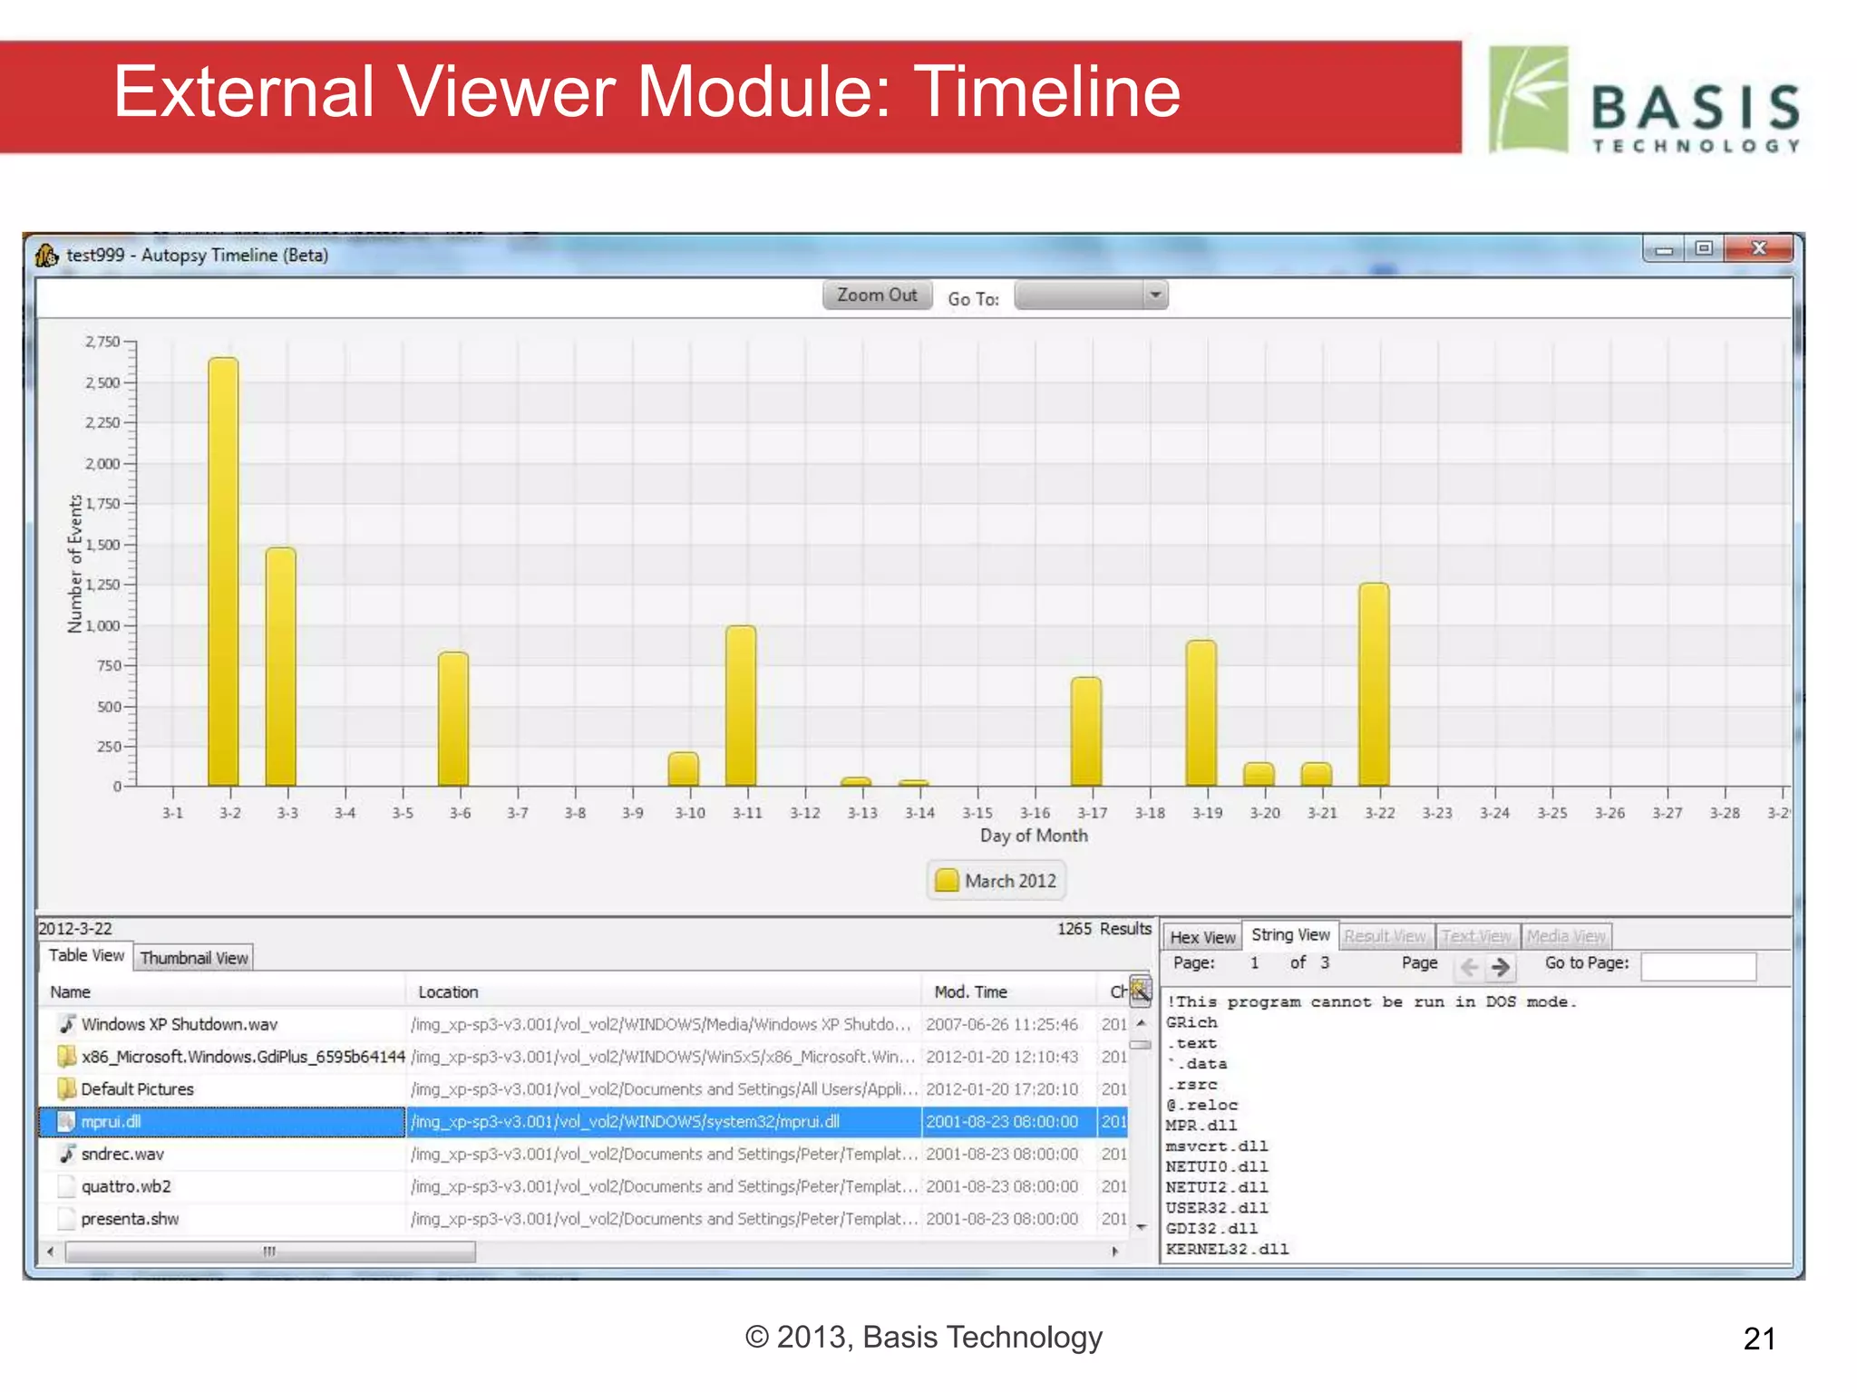Click file icon of quattro.wb2
Screen dimensions: 1857x1392
(66, 1186)
